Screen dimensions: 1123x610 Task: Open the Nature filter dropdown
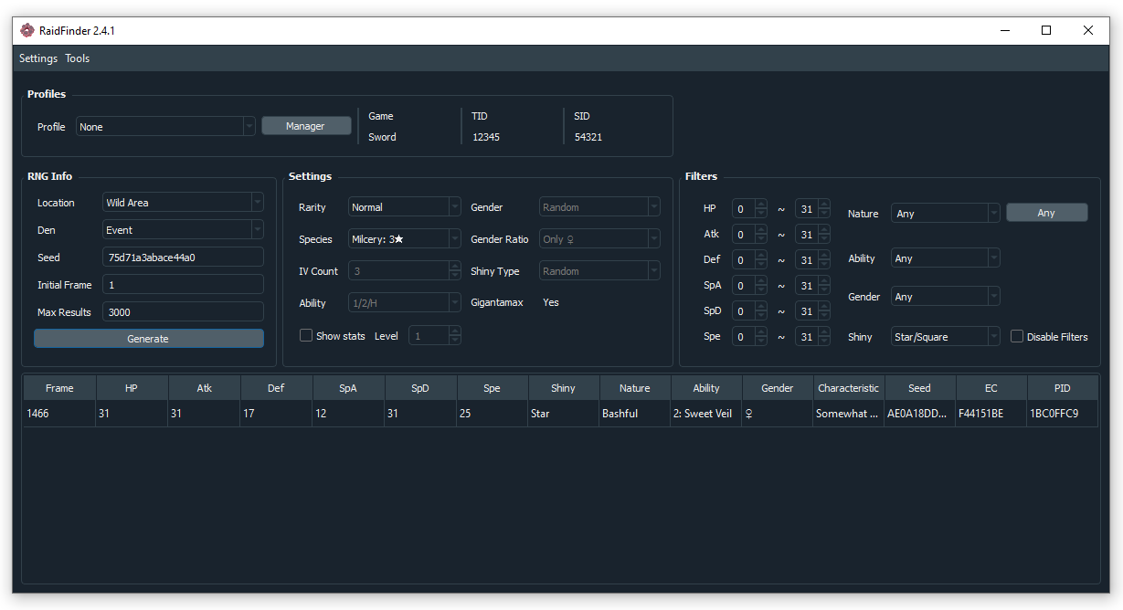[945, 214]
